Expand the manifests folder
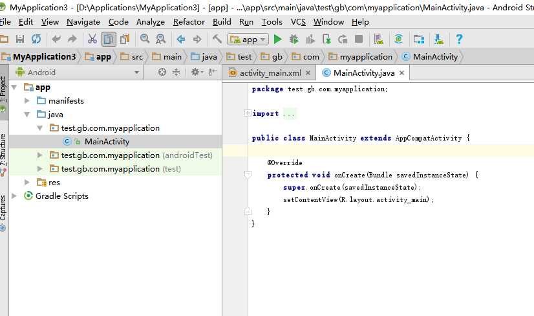The image size is (534, 316). pos(27,100)
